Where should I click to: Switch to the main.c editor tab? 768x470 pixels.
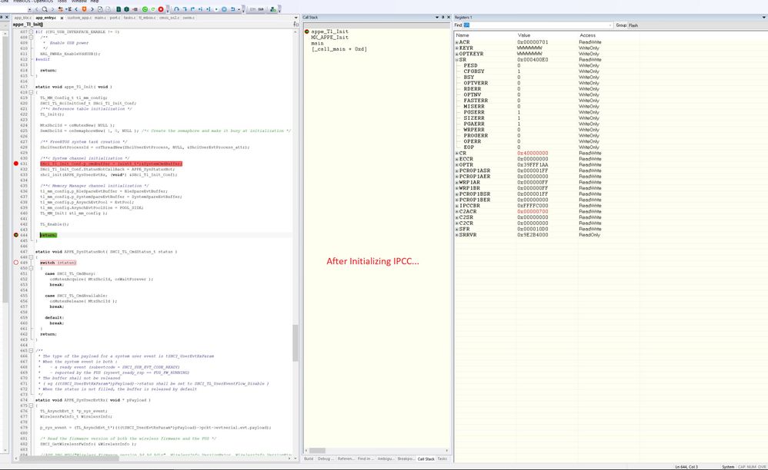pyautogui.click(x=100, y=17)
